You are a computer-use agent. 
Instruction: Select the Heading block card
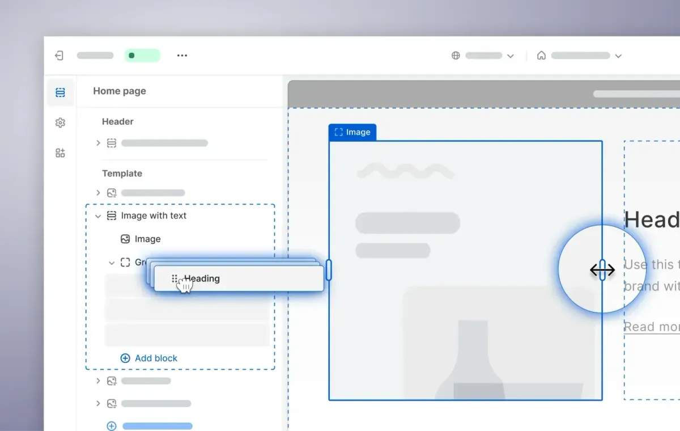coord(239,278)
